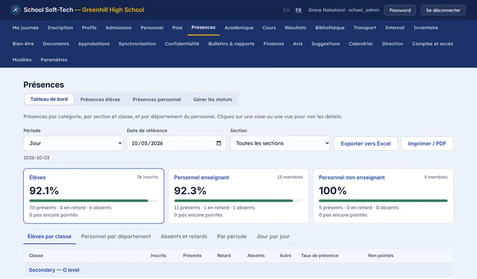Switch language to EN

[x=286, y=10]
